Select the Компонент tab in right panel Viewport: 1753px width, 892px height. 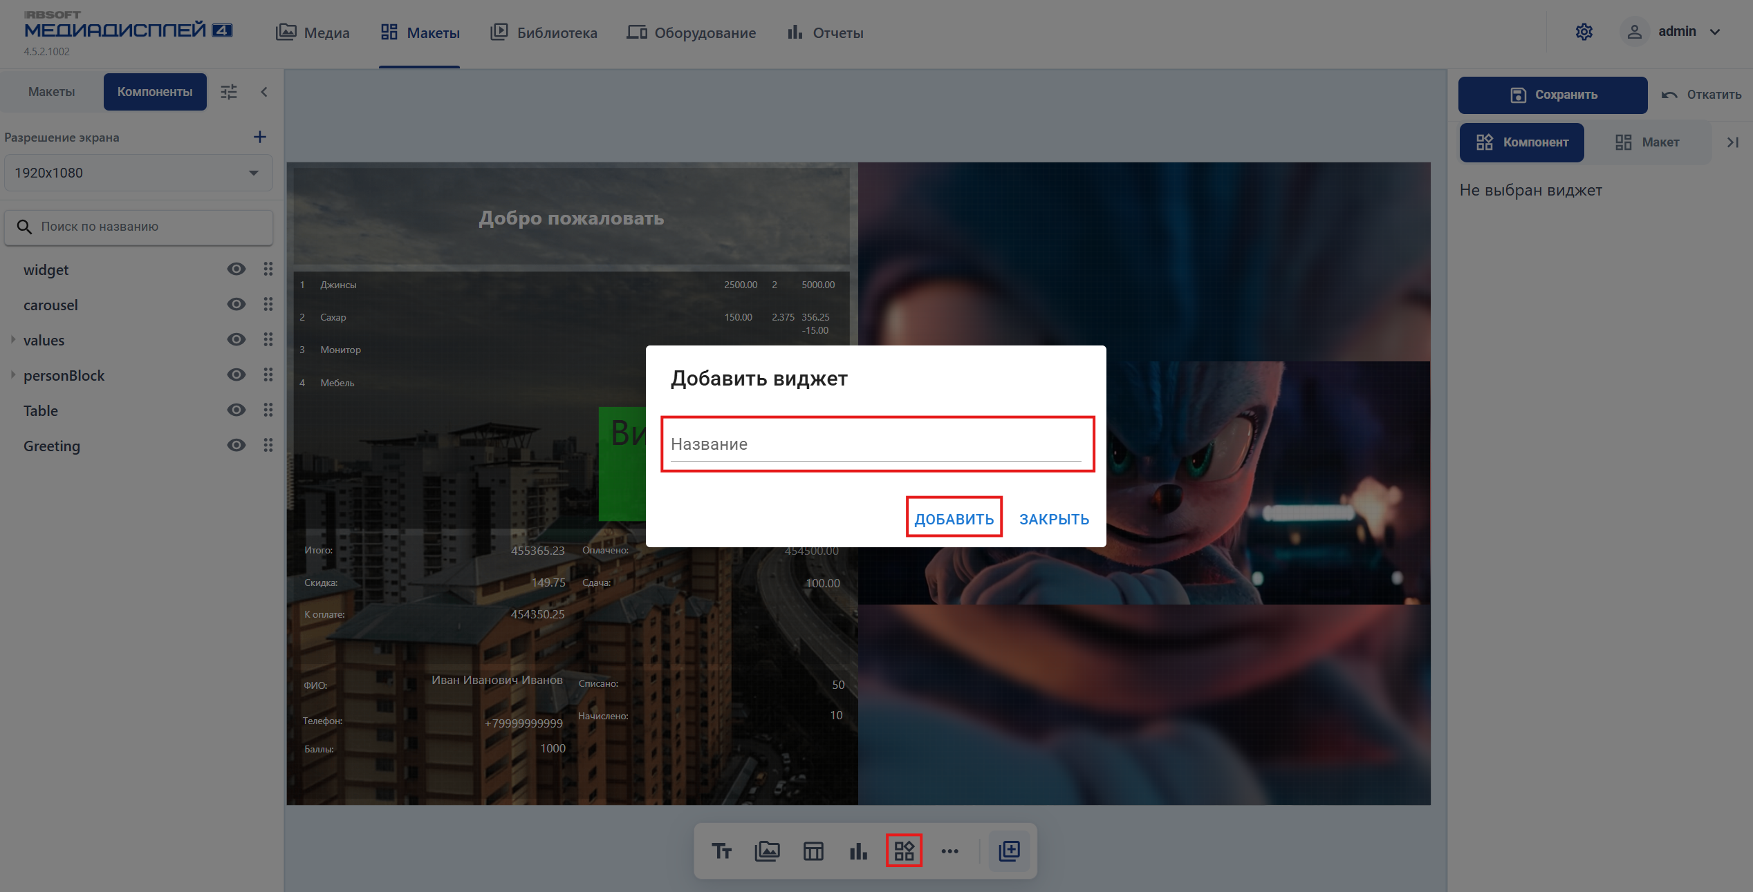click(x=1522, y=142)
